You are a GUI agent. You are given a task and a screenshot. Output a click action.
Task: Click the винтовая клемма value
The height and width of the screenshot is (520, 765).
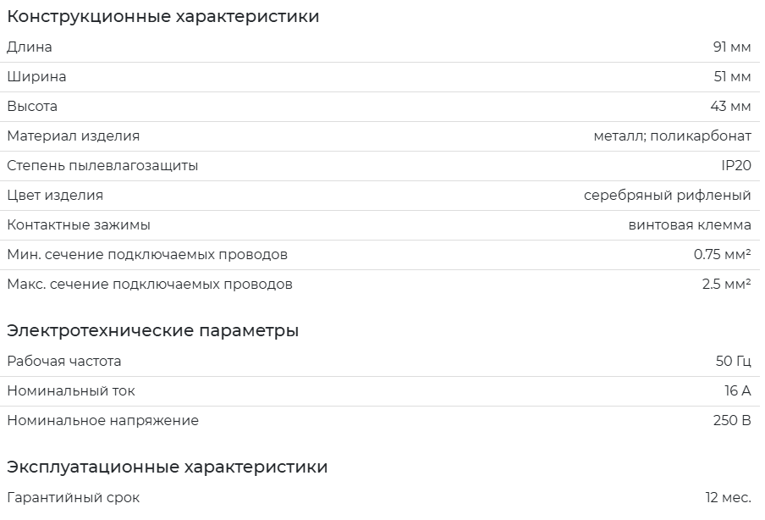[689, 225]
